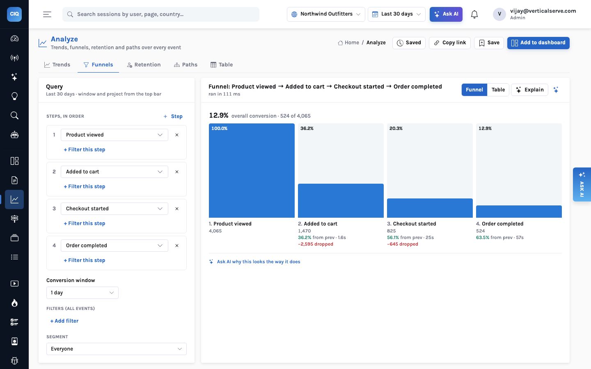Click the Home breadcrumb link

click(x=348, y=43)
